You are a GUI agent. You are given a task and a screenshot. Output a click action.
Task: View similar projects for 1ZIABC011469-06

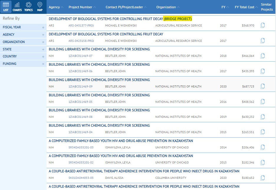[x=262, y=71]
